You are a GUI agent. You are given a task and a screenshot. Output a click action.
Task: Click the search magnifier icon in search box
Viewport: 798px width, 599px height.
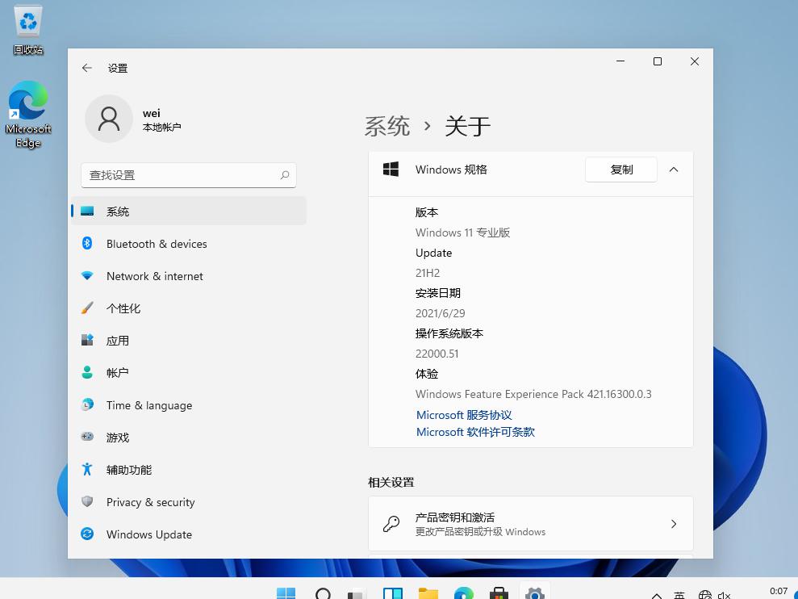[285, 175]
